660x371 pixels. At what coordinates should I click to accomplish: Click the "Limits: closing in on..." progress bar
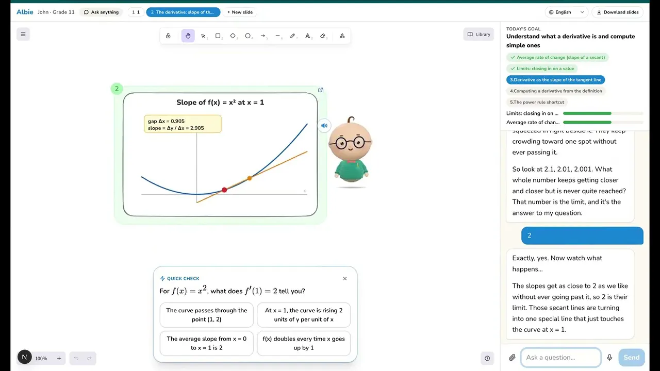[603, 113]
